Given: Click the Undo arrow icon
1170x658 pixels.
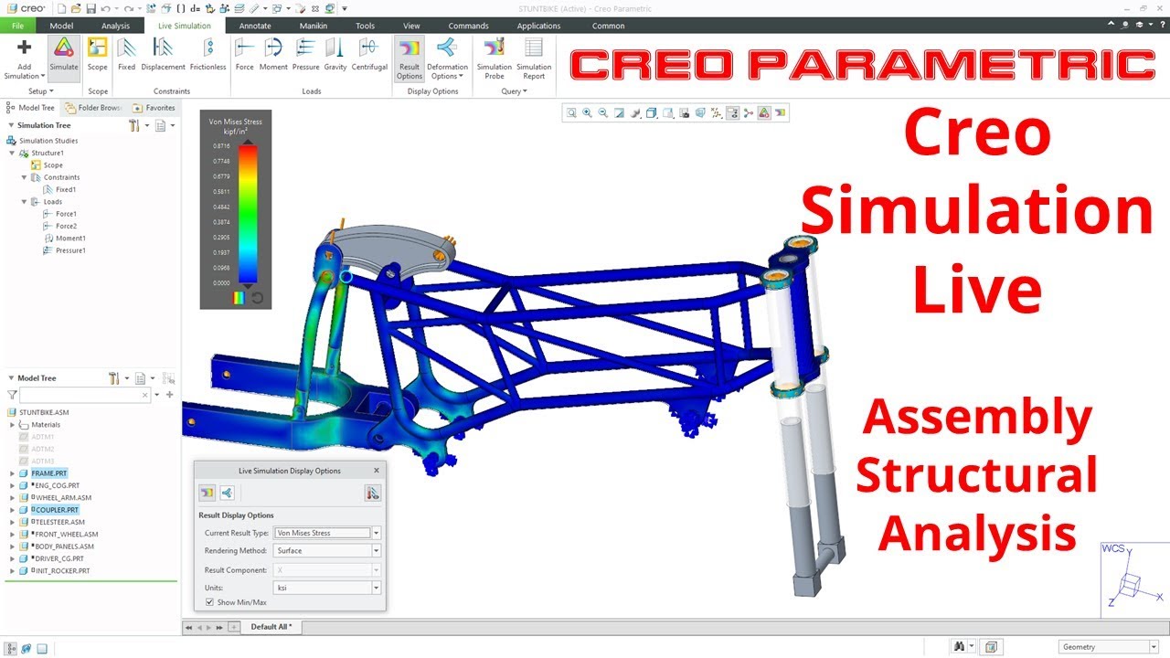Looking at the screenshot, I should click(x=106, y=8).
